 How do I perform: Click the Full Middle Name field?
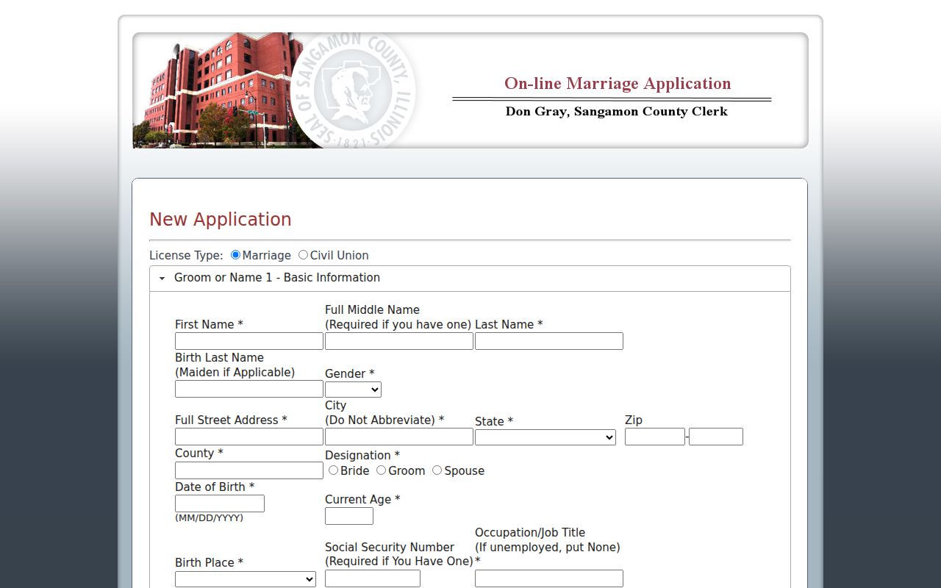[x=399, y=341]
